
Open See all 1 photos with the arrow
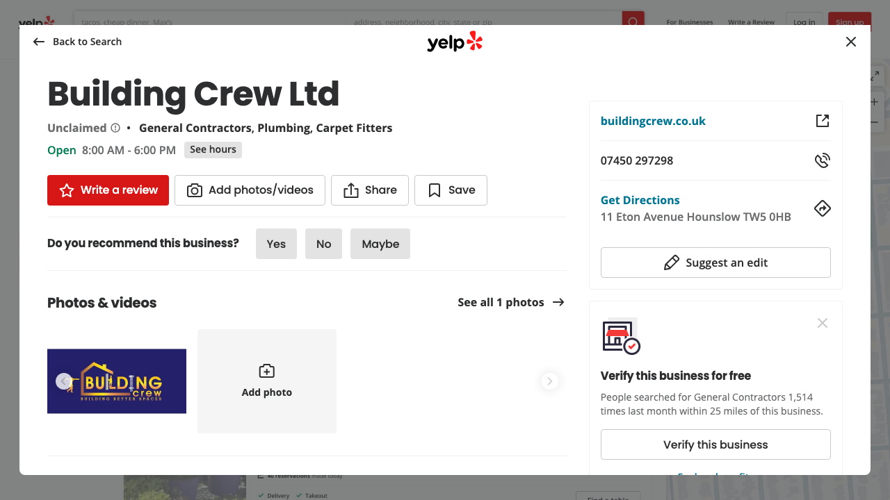pyautogui.click(x=511, y=302)
